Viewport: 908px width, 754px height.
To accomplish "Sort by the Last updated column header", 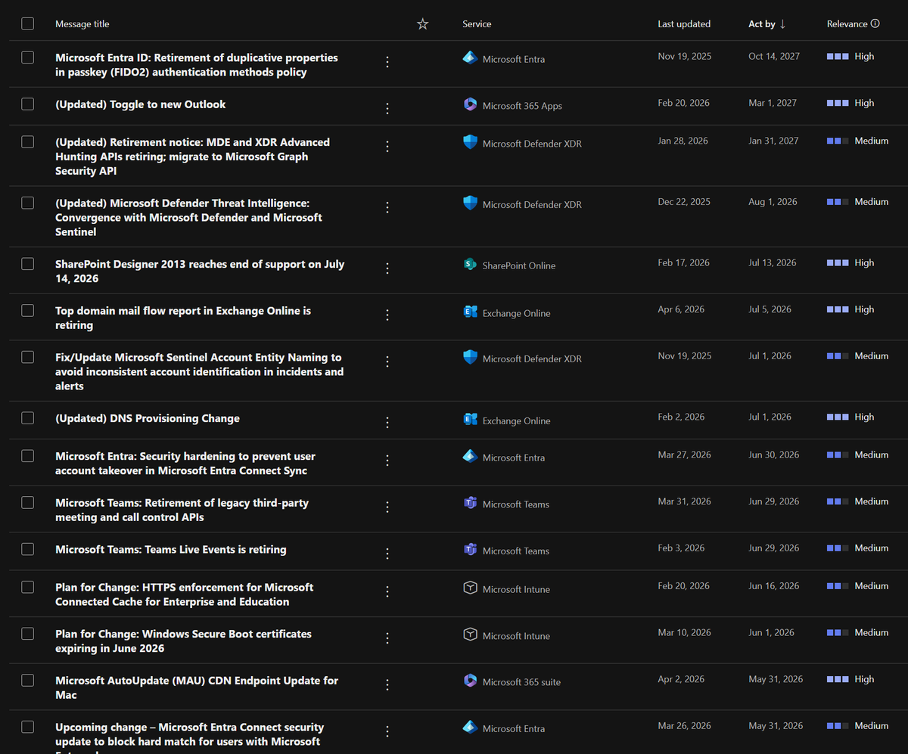I will 684,24.
